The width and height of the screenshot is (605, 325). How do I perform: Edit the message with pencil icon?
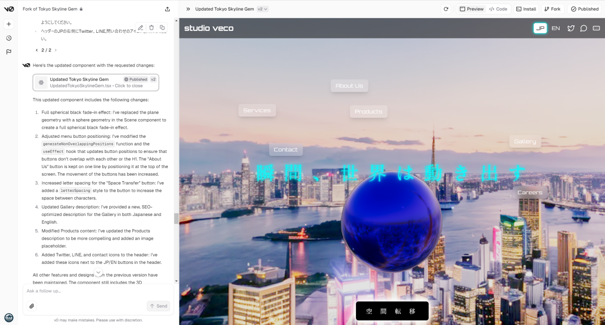141,28
